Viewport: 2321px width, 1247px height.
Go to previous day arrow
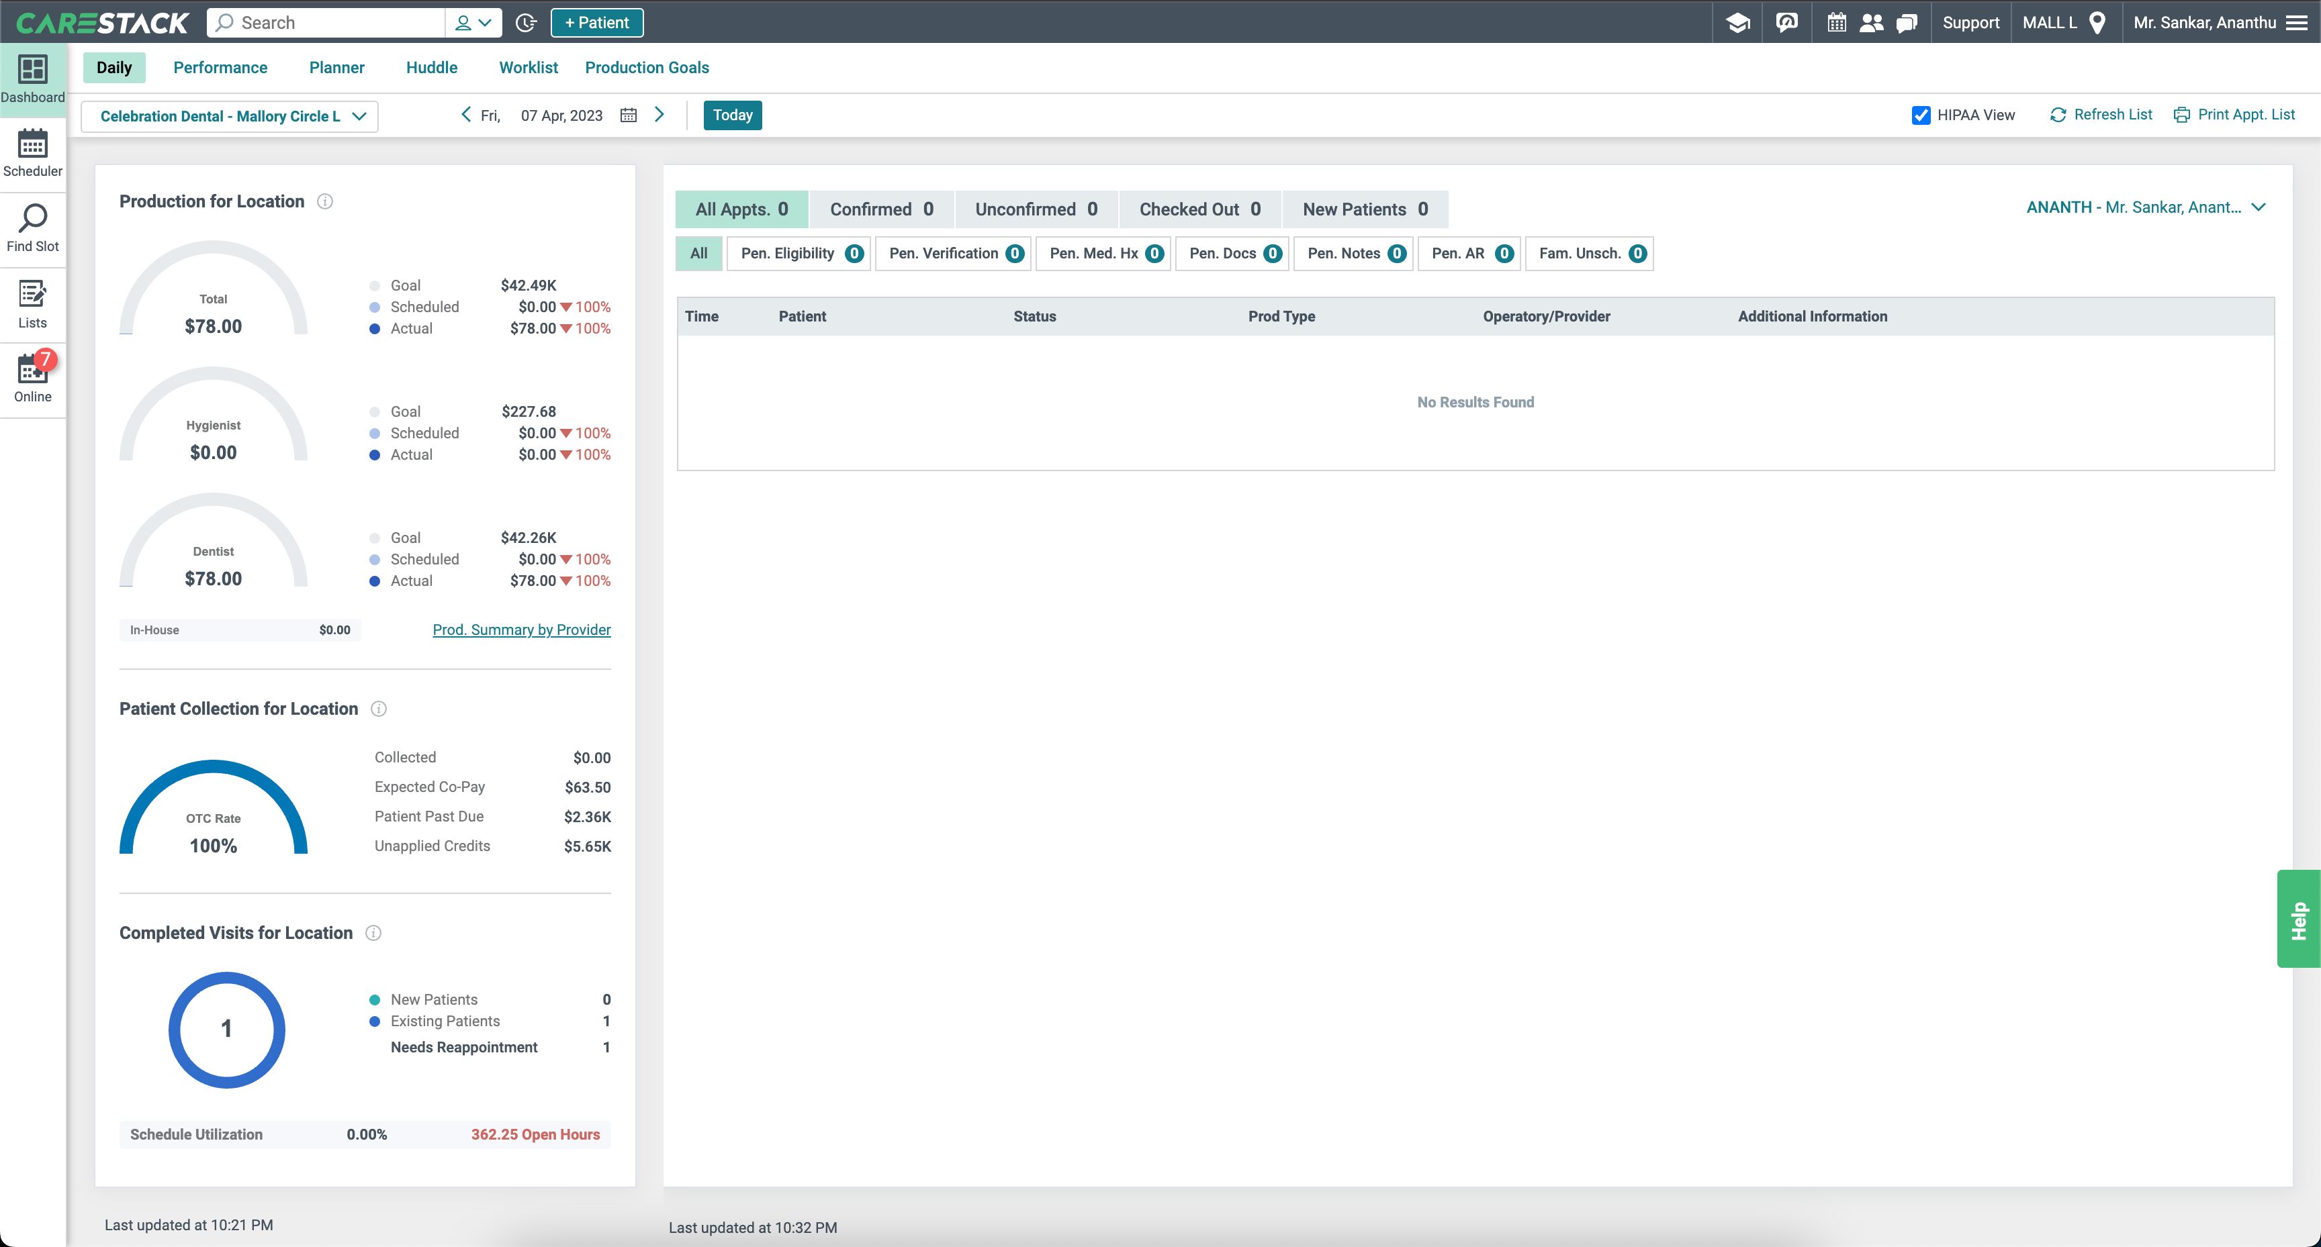(466, 114)
